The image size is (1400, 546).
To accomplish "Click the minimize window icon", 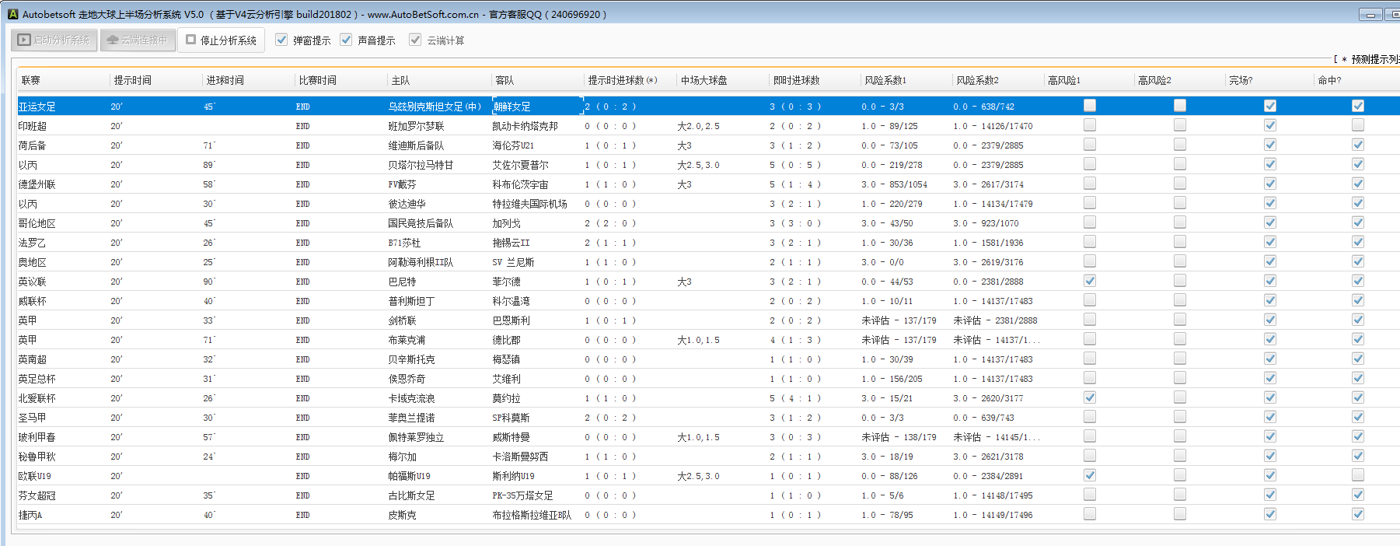I will 1370,15.
